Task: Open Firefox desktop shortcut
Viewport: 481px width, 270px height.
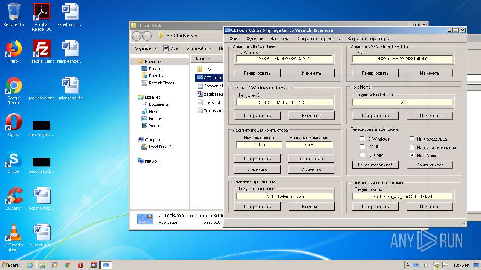Action: tap(14, 52)
